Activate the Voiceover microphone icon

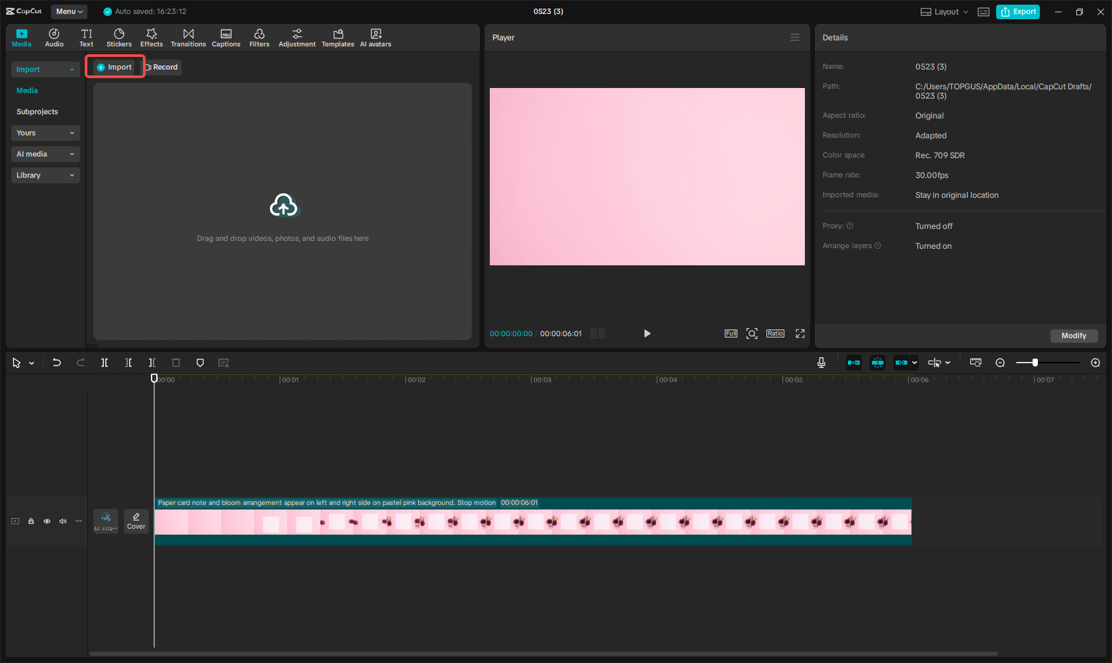pyautogui.click(x=821, y=362)
